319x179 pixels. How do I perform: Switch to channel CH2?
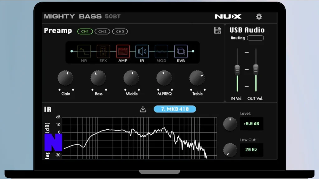102,31
